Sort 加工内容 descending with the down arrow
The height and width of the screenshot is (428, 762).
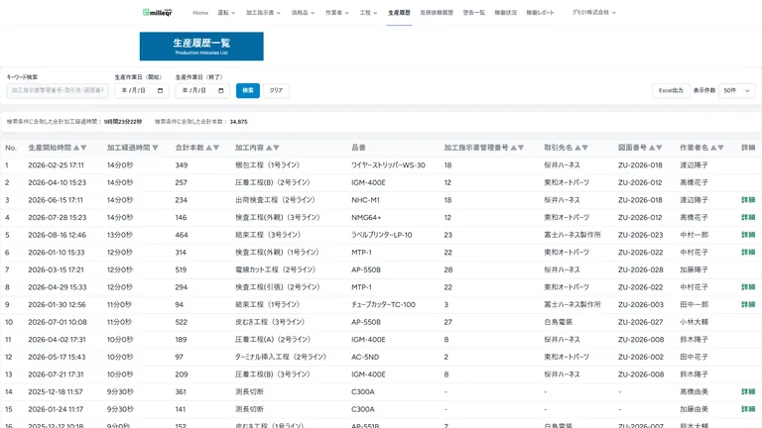(276, 148)
